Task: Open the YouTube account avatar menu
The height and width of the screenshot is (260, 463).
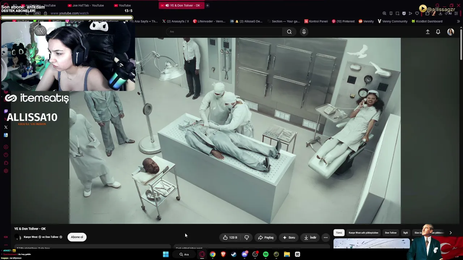Action: pos(451,32)
